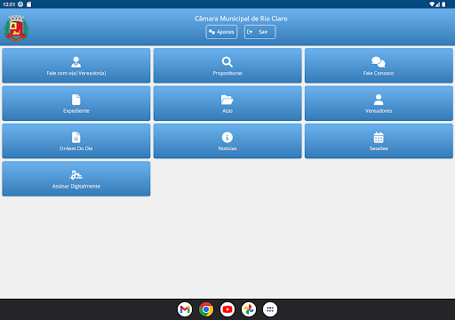Open YouTube from the taskbar
This screenshot has width=455, height=320.
point(227,309)
